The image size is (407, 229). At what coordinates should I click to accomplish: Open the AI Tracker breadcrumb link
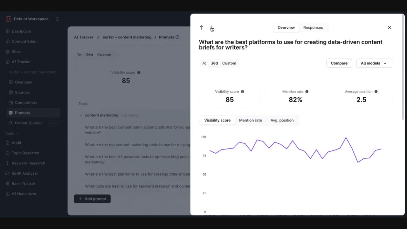point(84,37)
